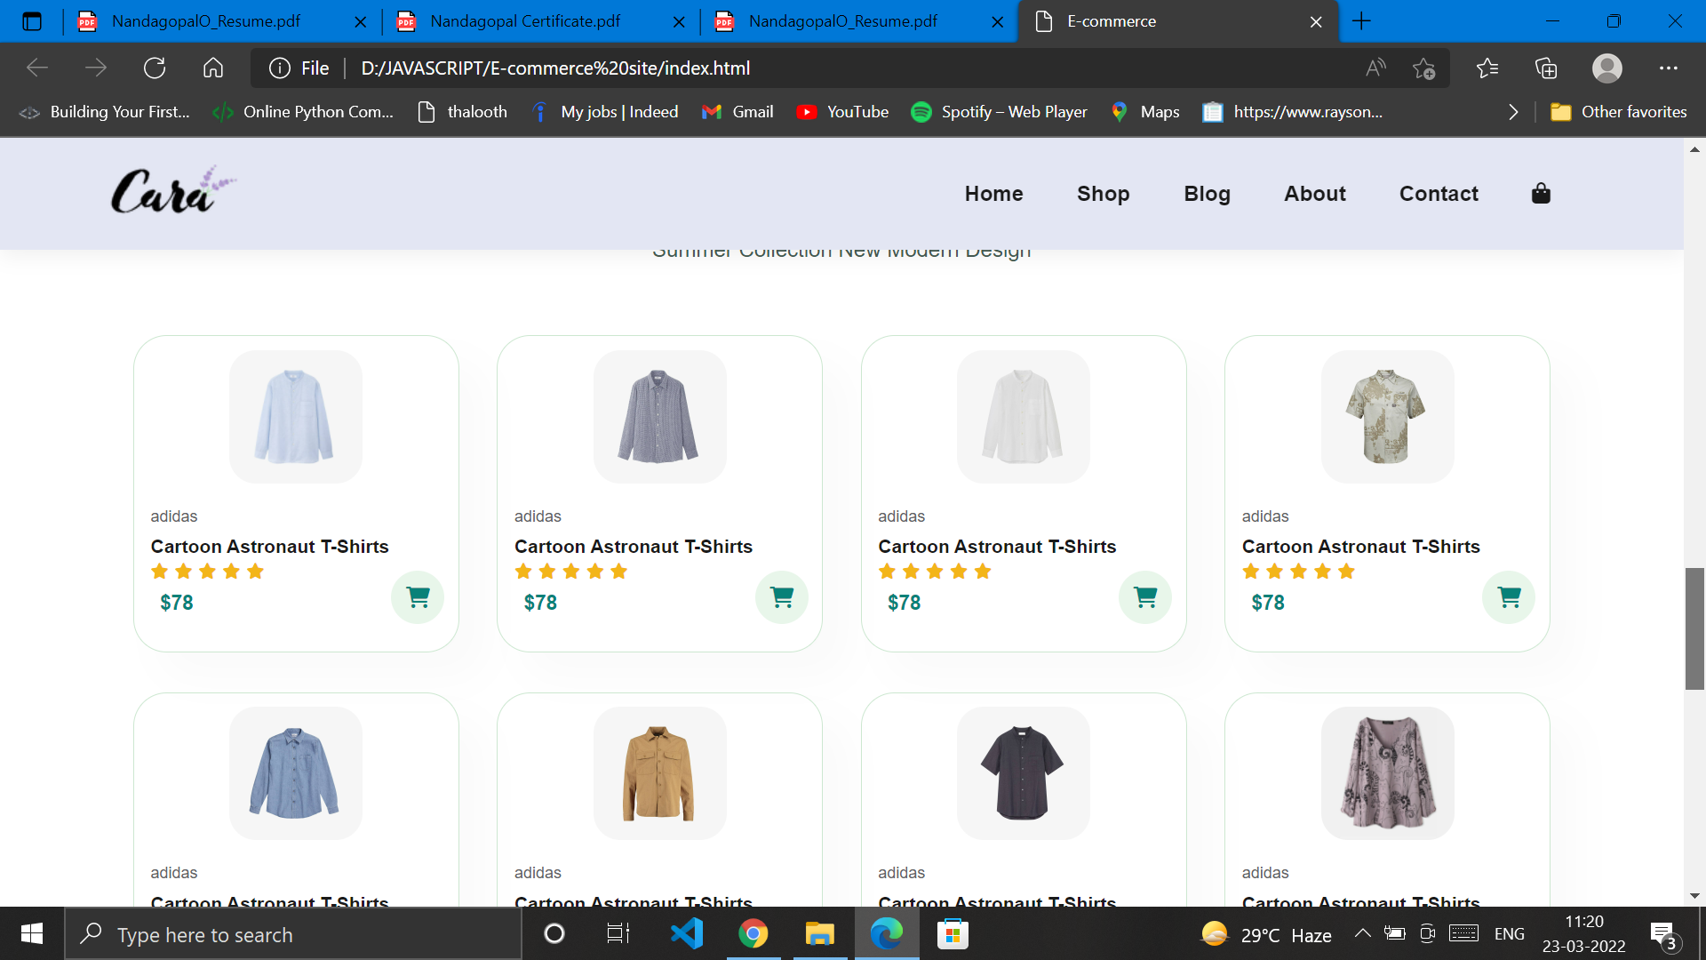Click the Home navigation link
This screenshot has height=960, width=1706.
[993, 193]
